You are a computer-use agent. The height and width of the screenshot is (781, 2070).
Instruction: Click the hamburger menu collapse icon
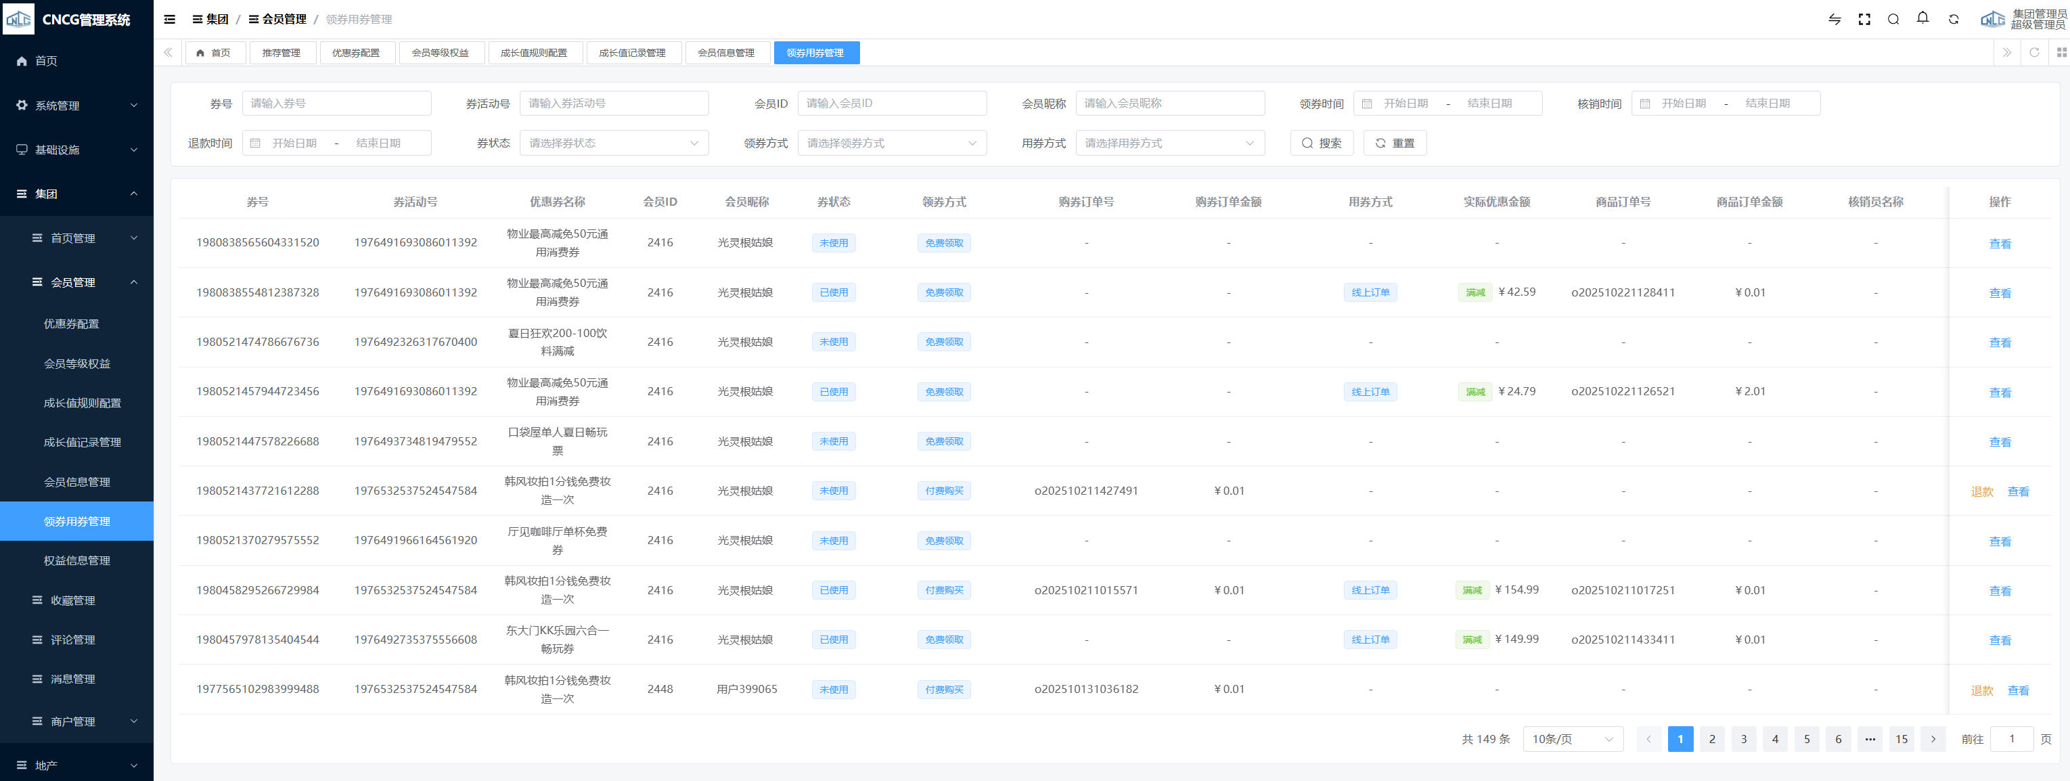point(170,19)
